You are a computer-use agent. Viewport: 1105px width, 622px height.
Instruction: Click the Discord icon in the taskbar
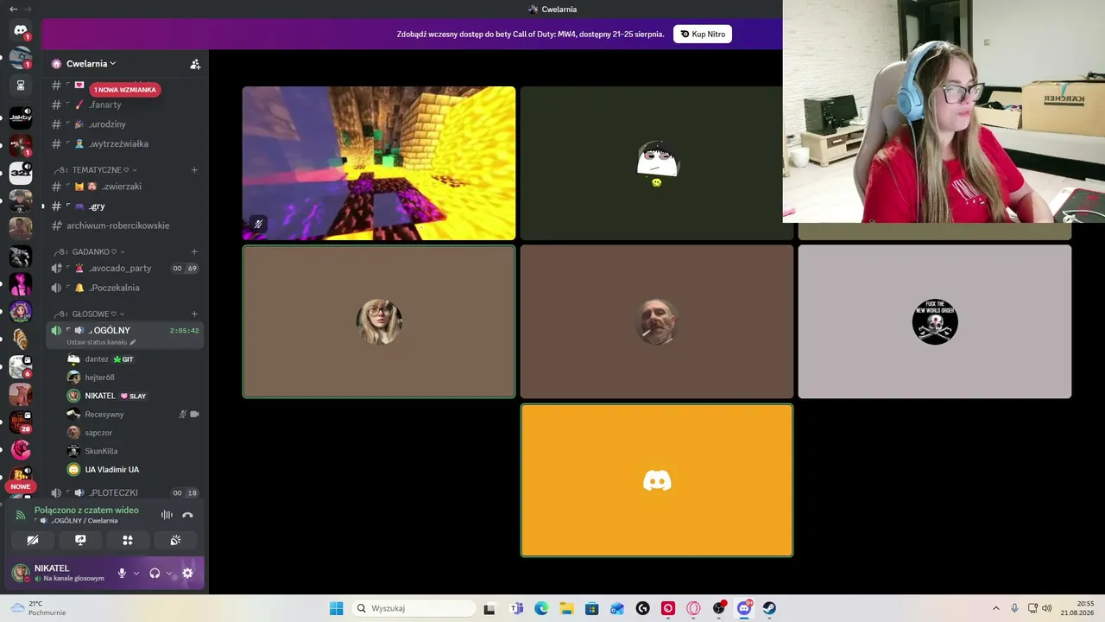point(744,608)
